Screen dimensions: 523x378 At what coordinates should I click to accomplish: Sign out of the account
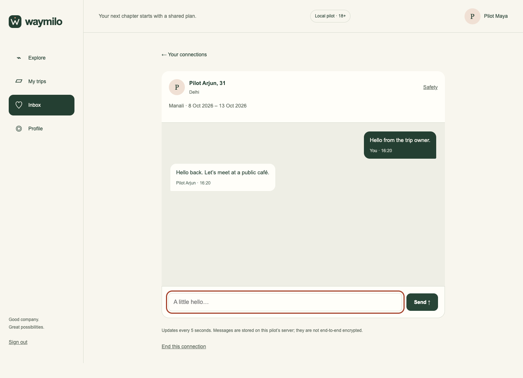point(18,342)
